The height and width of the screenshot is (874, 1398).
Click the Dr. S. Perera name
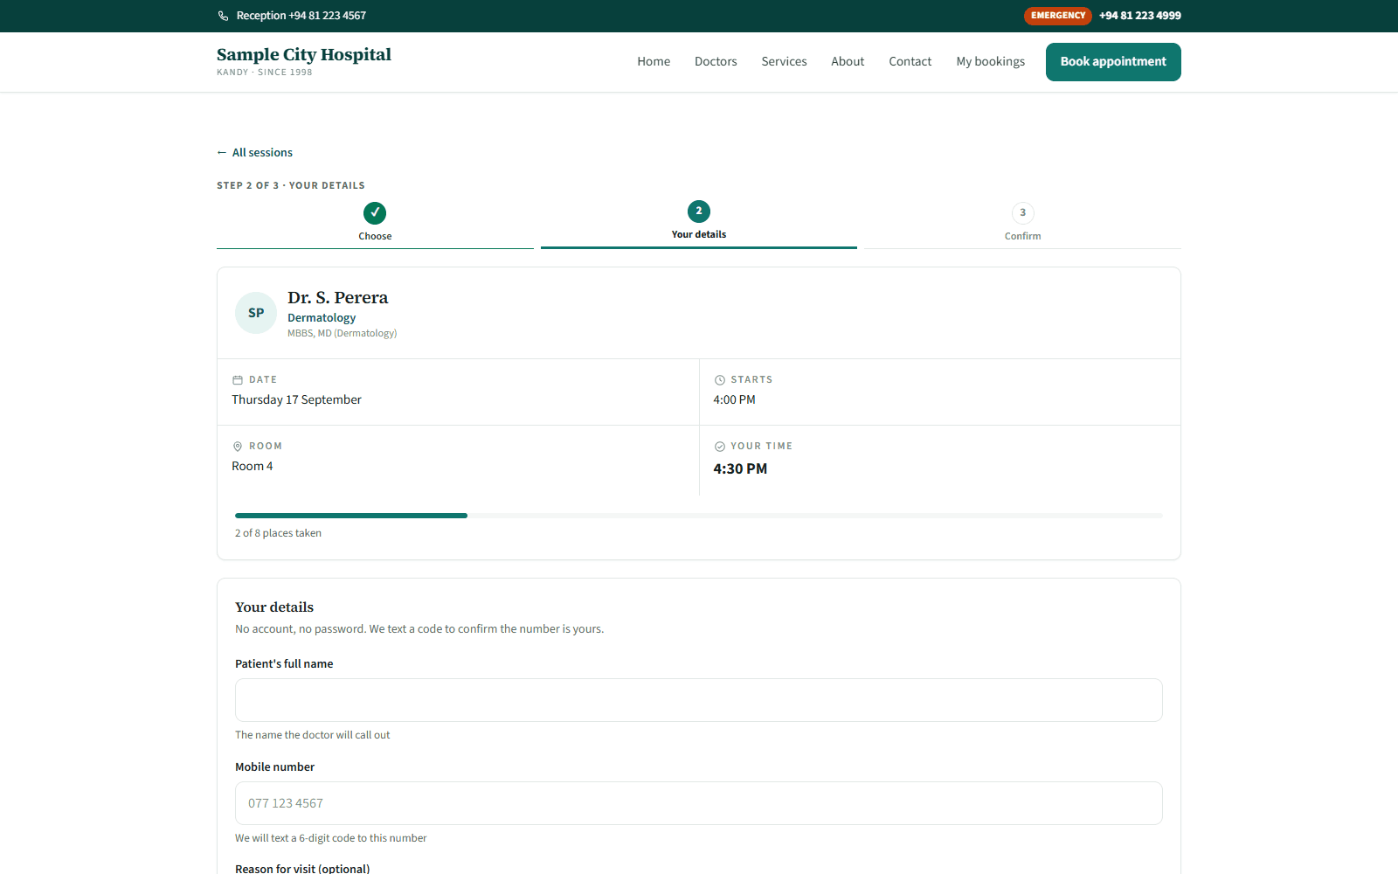click(338, 298)
